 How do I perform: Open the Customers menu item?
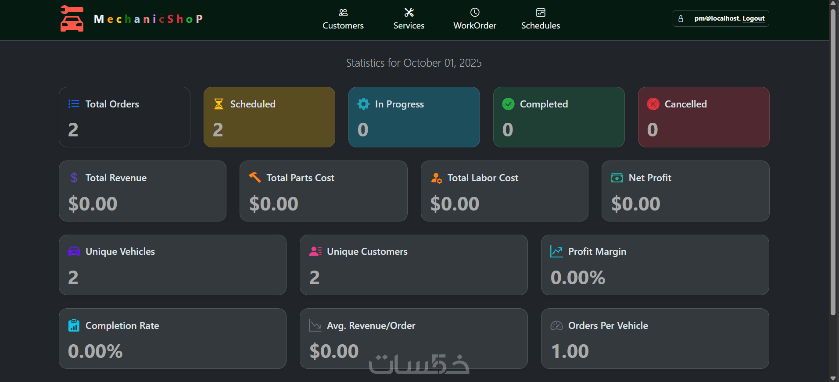point(343,25)
